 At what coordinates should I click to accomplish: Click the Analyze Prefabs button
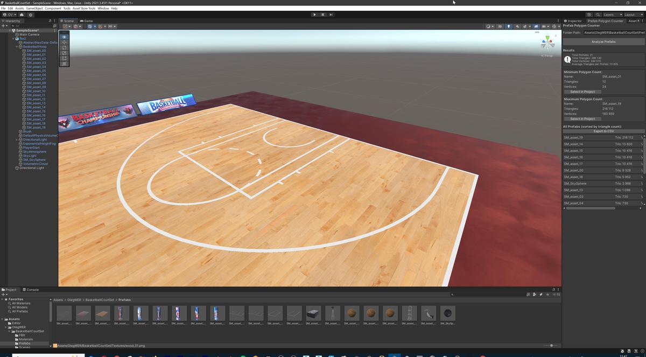[x=603, y=41]
